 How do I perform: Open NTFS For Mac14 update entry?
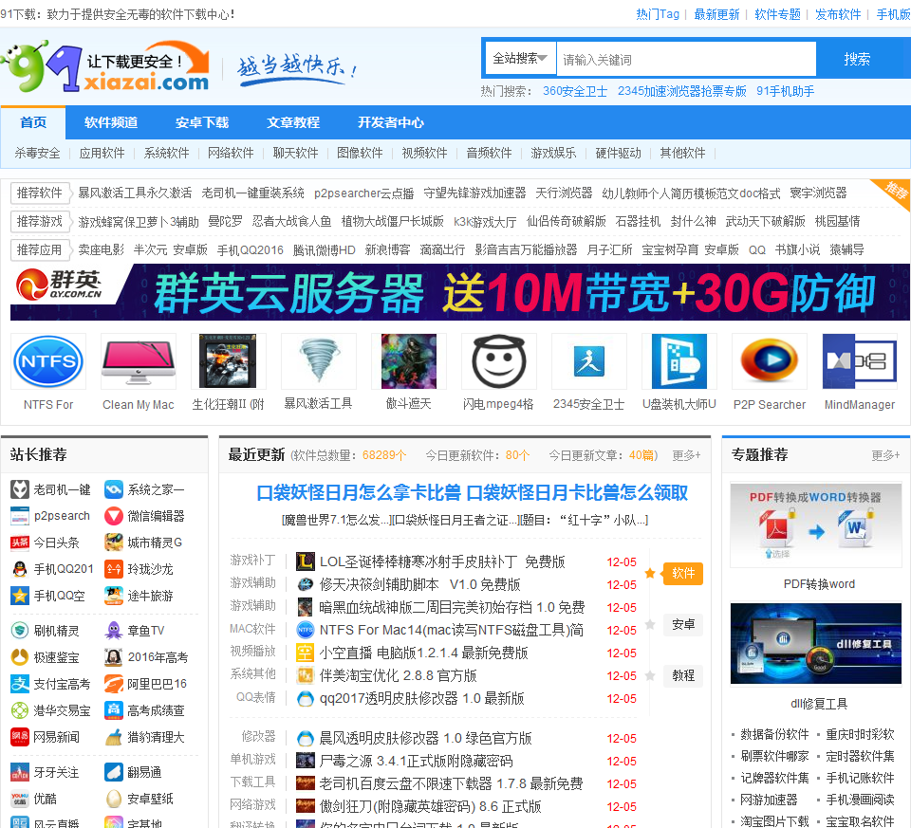[452, 630]
